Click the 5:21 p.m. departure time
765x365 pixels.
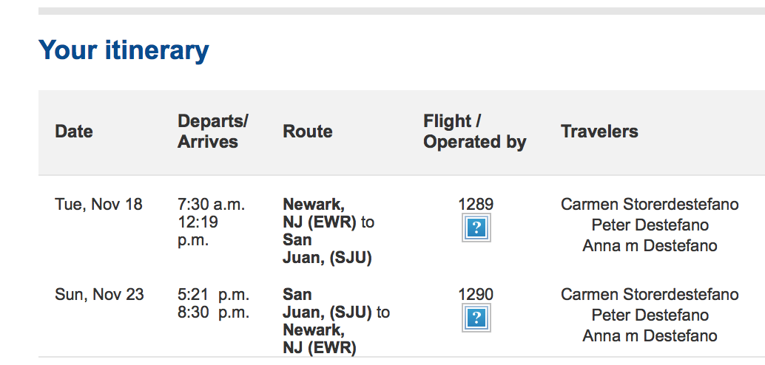(214, 294)
